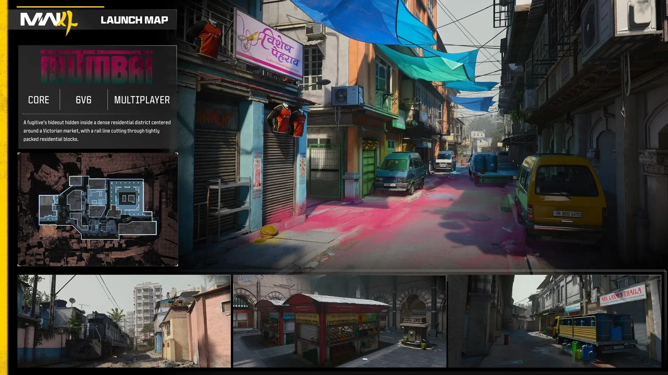Open the train rail line thumbnail
This screenshot has height=375, width=668.
[x=124, y=321]
